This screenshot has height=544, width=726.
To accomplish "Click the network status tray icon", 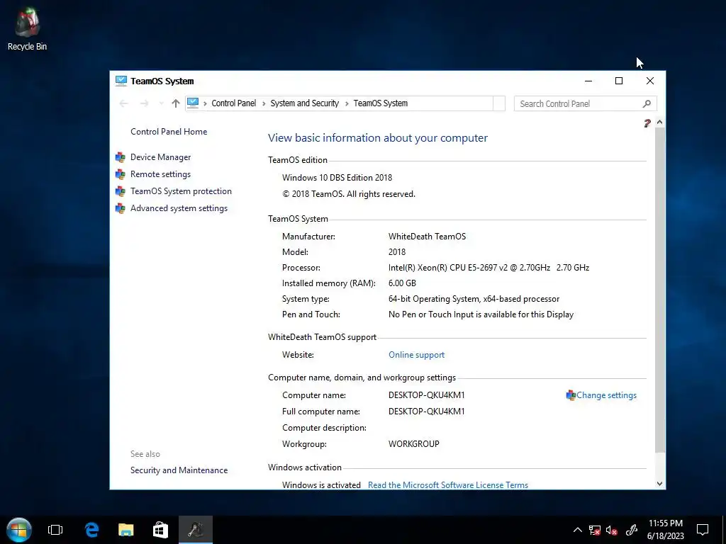I will [595, 530].
